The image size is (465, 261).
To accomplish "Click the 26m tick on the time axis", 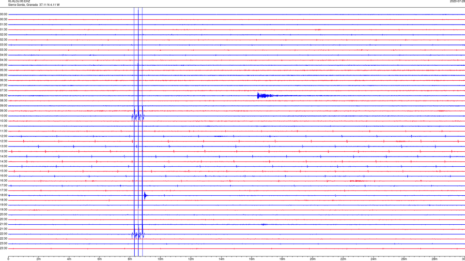I will pos(404,259).
